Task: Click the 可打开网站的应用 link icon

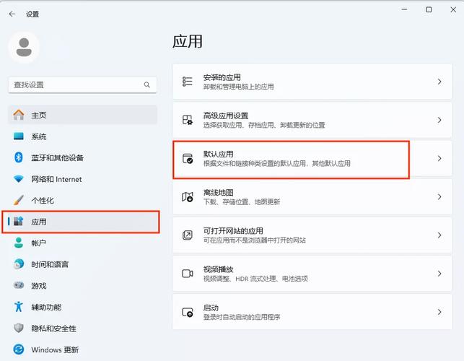Action: (x=188, y=235)
